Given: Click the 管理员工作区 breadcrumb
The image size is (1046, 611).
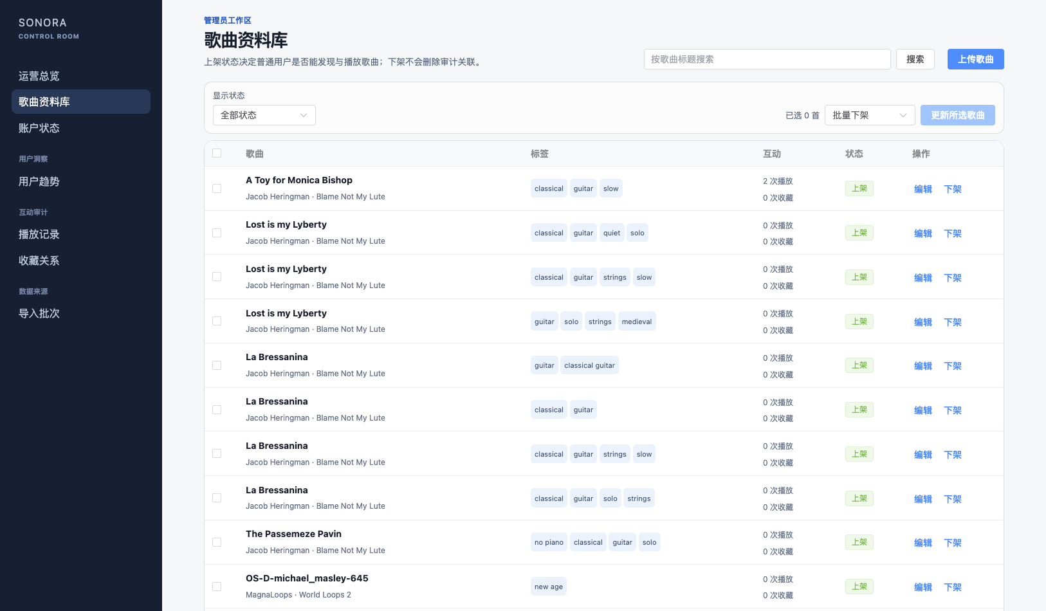Looking at the screenshot, I should 228,21.
